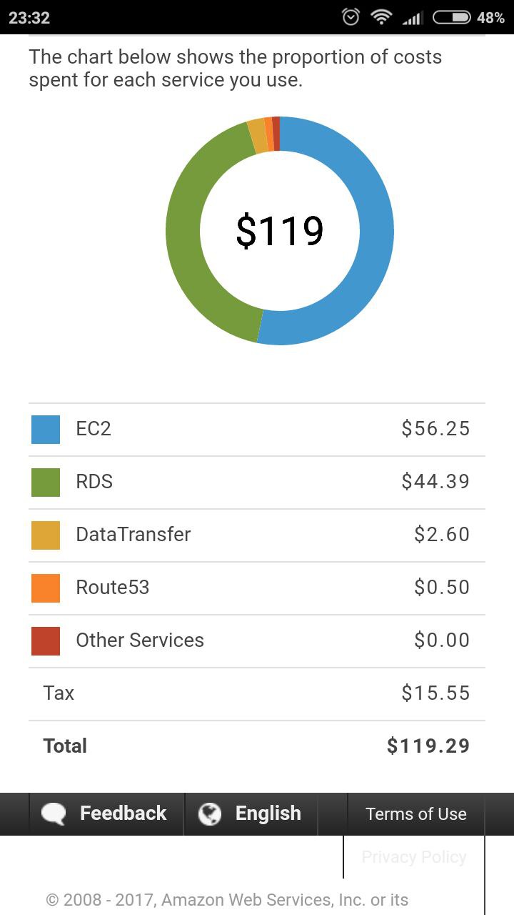The image size is (514, 915).
Task: Tap the Feedback speech bubble icon
Action: pyautogui.click(x=54, y=813)
